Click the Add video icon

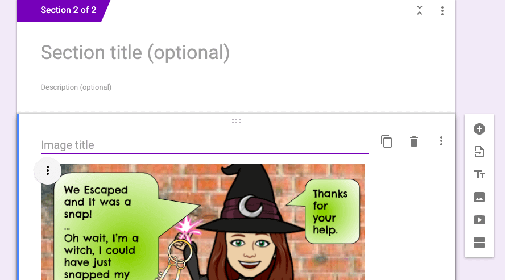(479, 220)
